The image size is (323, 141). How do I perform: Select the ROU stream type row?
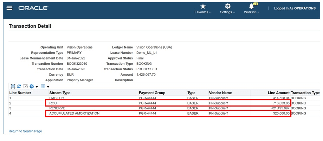coord(53,103)
